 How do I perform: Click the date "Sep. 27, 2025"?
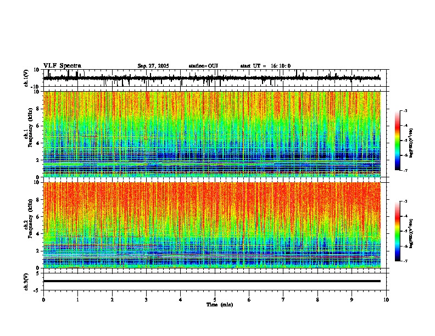pyautogui.click(x=153, y=66)
